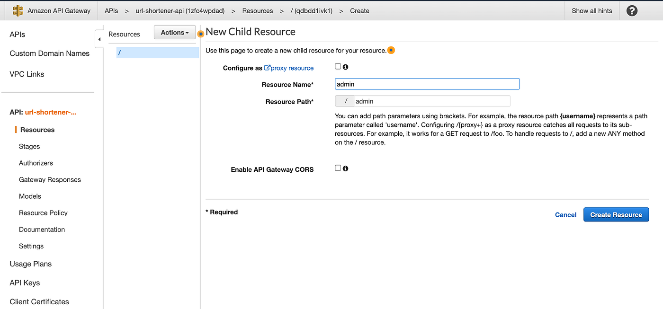
Task: Enable Configure as proxy resource checkbox
Action: coord(338,67)
